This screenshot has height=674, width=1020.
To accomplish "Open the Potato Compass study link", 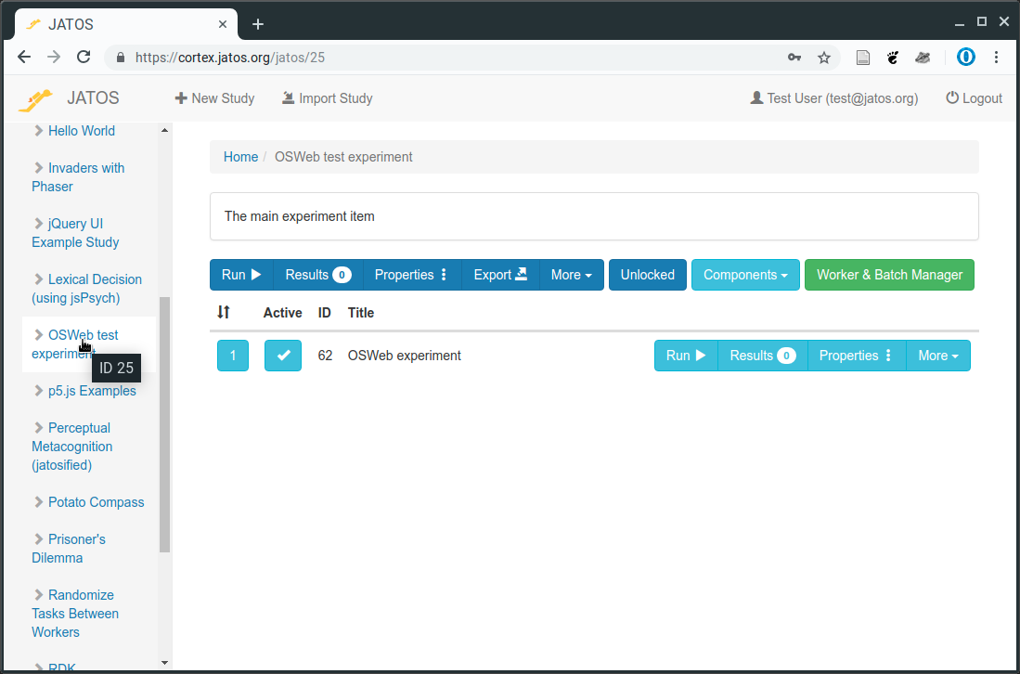I will coord(97,502).
